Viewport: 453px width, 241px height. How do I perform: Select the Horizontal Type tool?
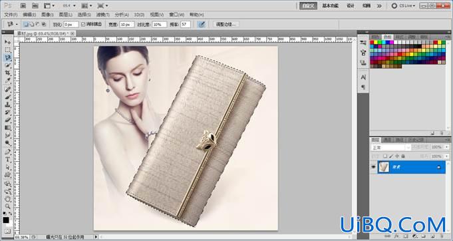[x=8, y=160]
